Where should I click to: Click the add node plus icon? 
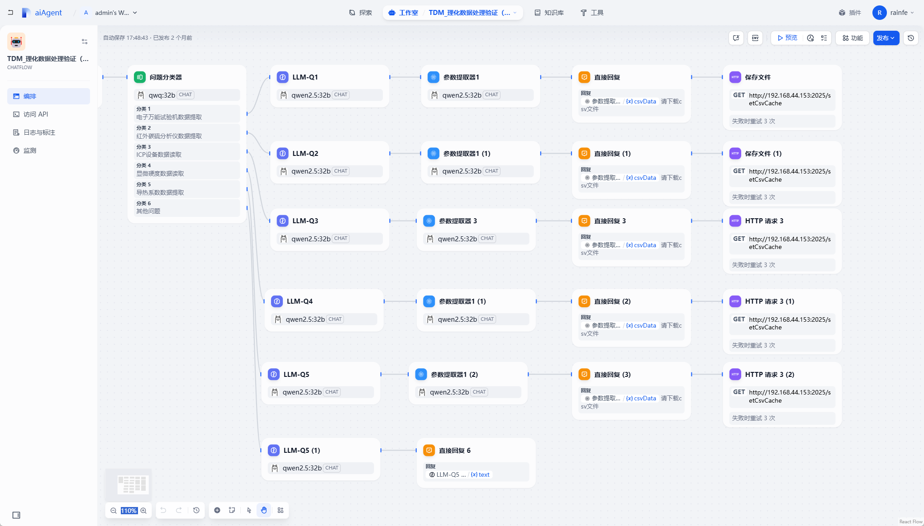tap(217, 510)
